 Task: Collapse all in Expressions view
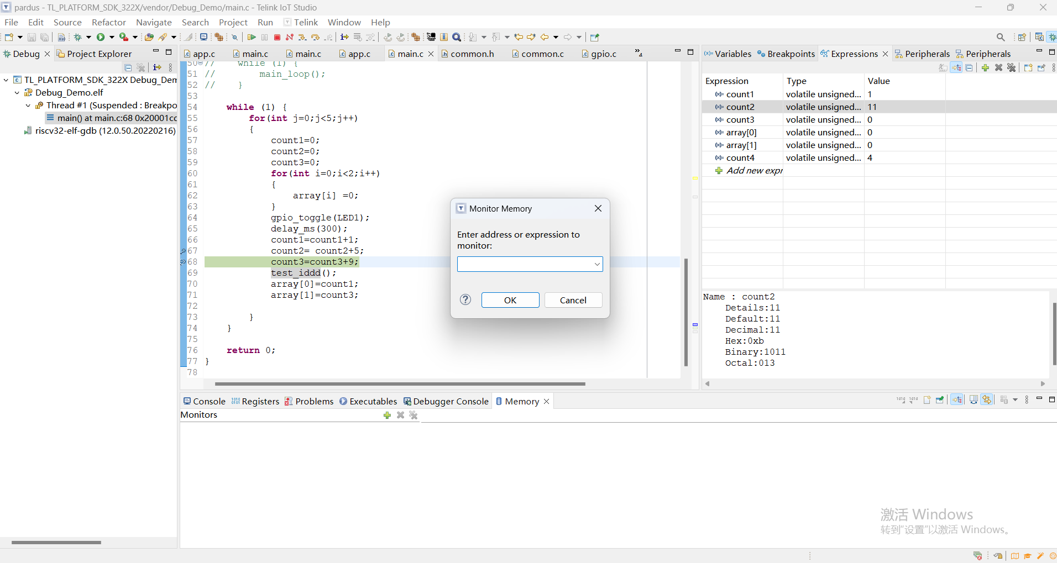[x=969, y=67]
